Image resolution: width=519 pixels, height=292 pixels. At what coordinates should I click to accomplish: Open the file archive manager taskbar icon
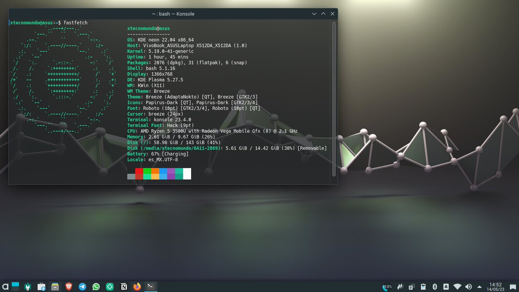55,286
